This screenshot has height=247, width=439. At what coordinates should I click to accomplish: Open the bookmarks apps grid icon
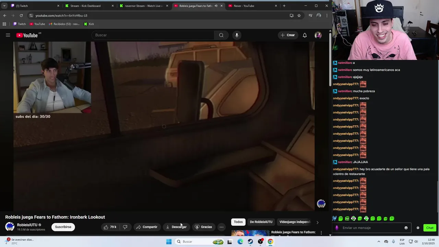click(x=4, y=24)
